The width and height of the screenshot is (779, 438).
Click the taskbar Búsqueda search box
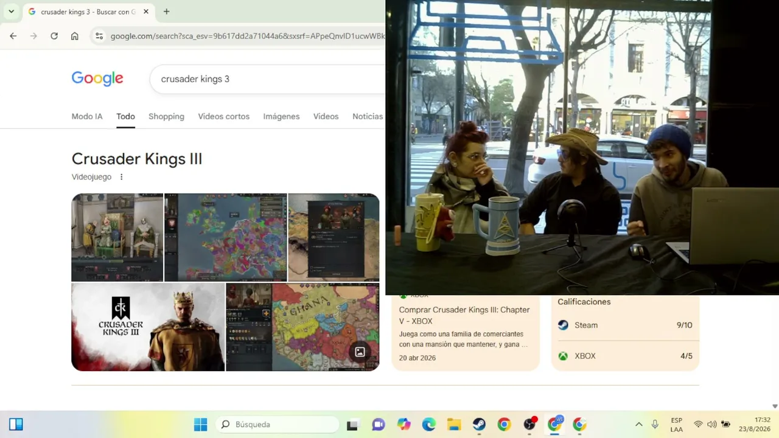(x=277, y=424)
